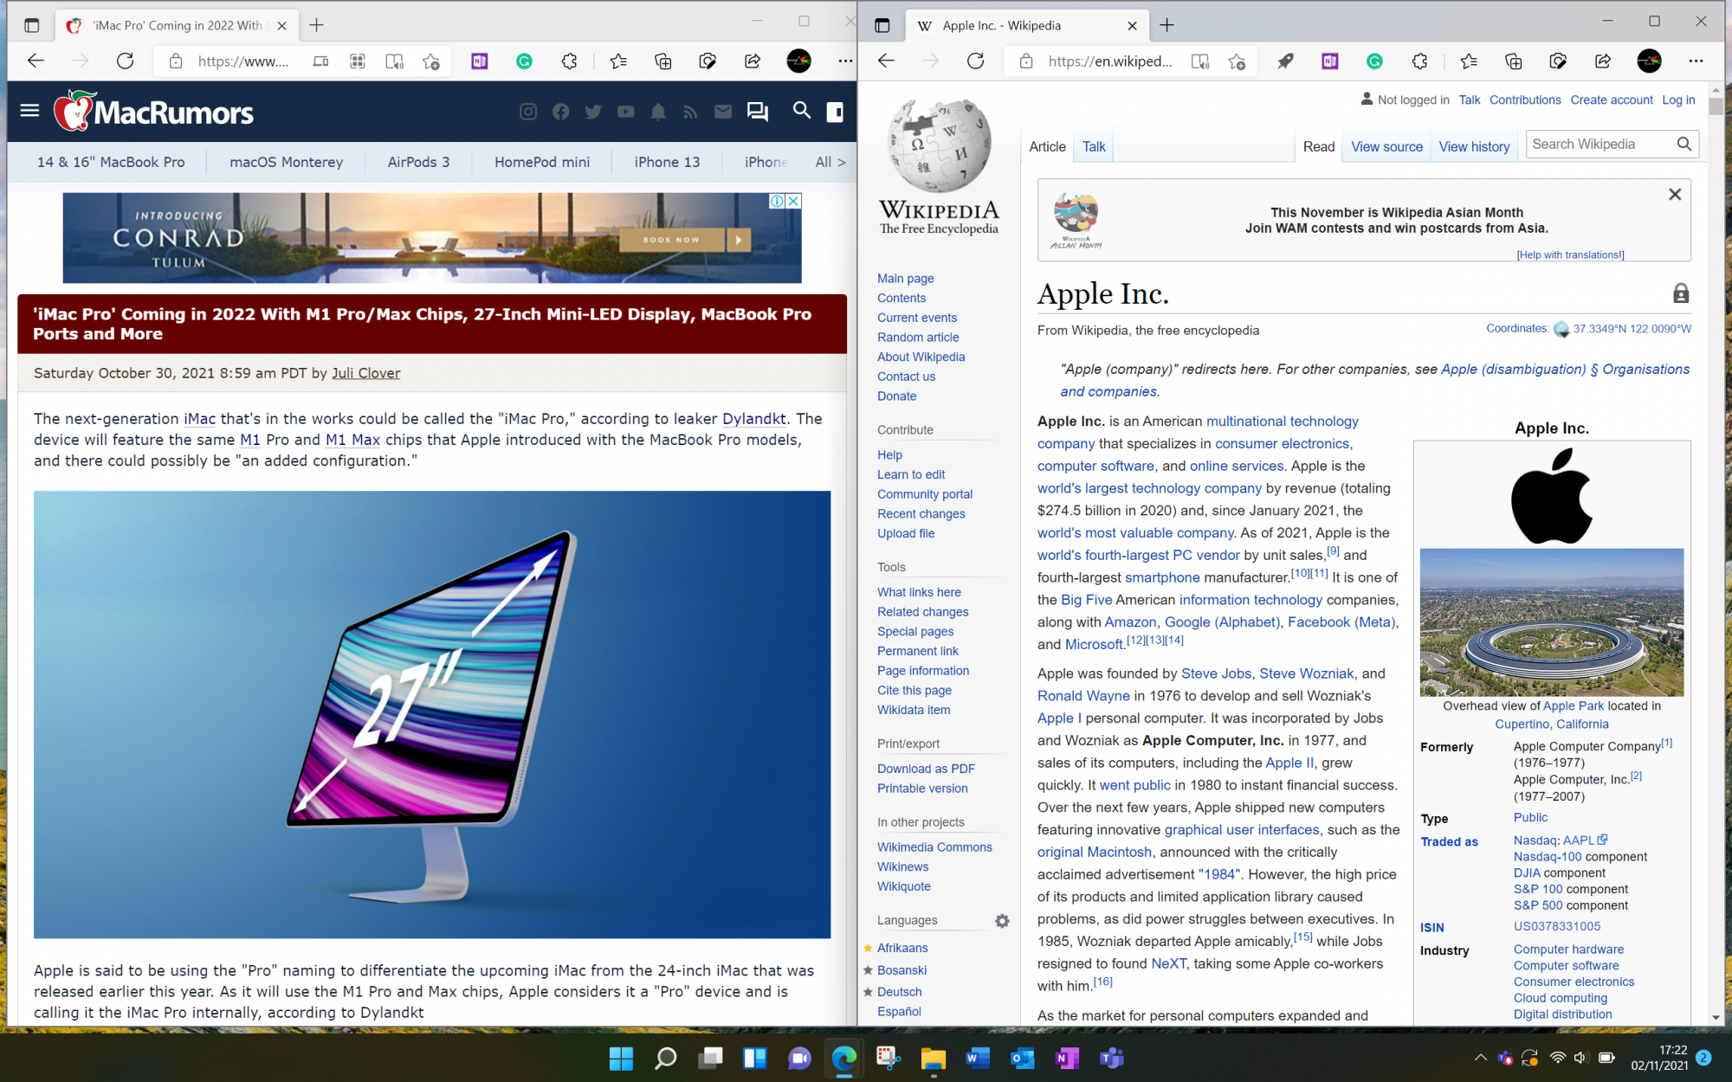Image resolution: width=1732 pixels, height=1082 pixels.
Task: Click MacRumors Instagram icon
Action: (528, 112)
